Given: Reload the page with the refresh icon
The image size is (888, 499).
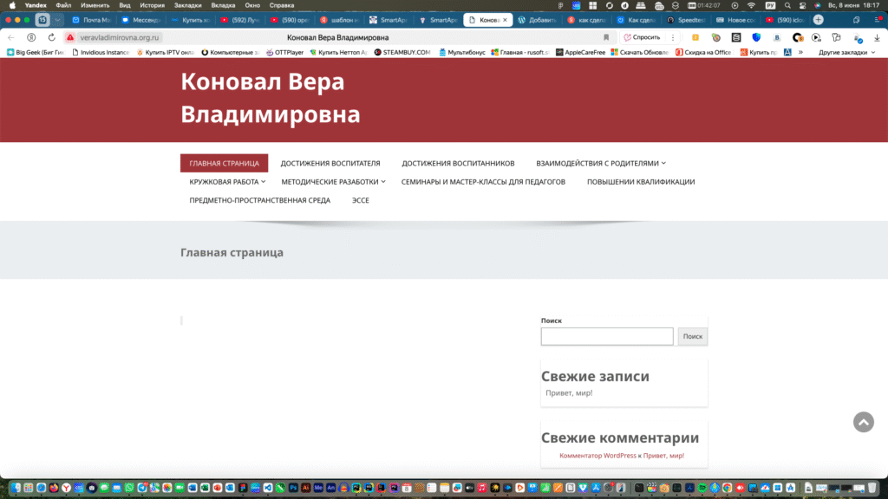Looking at the screenshot, I should point(52,38).
